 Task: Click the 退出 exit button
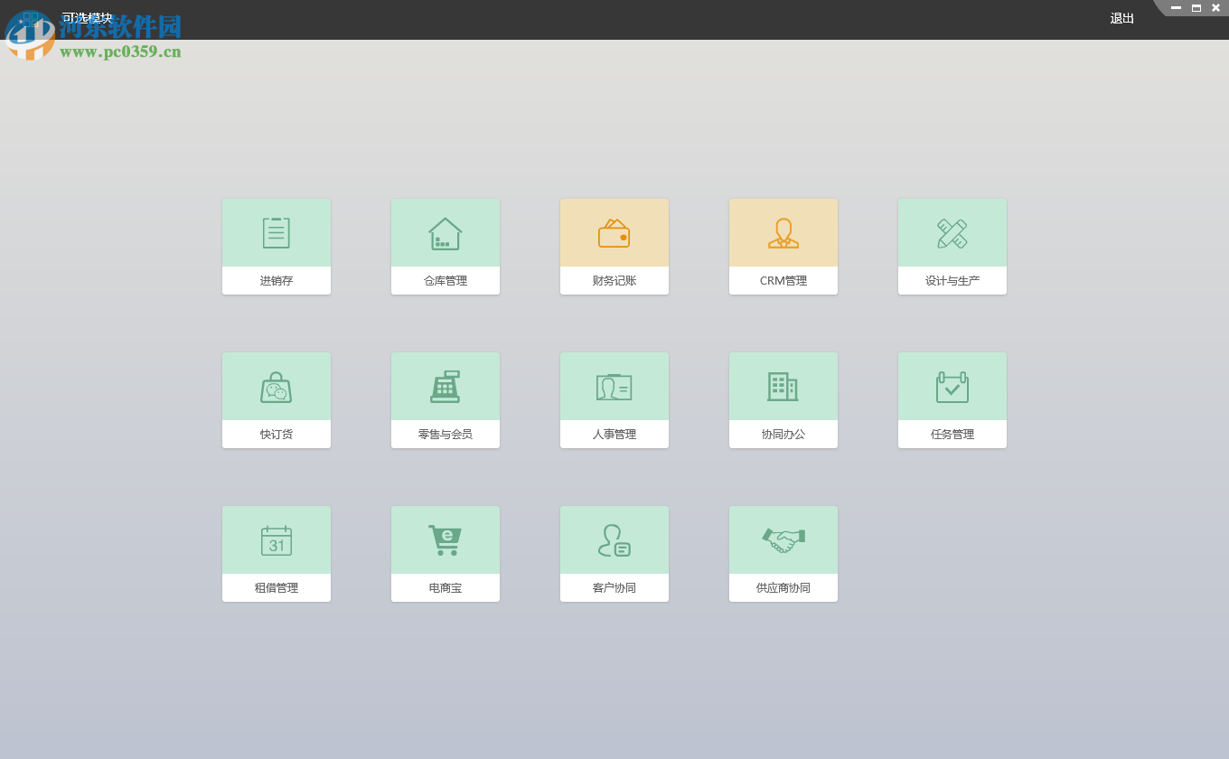click(1122, 18)
